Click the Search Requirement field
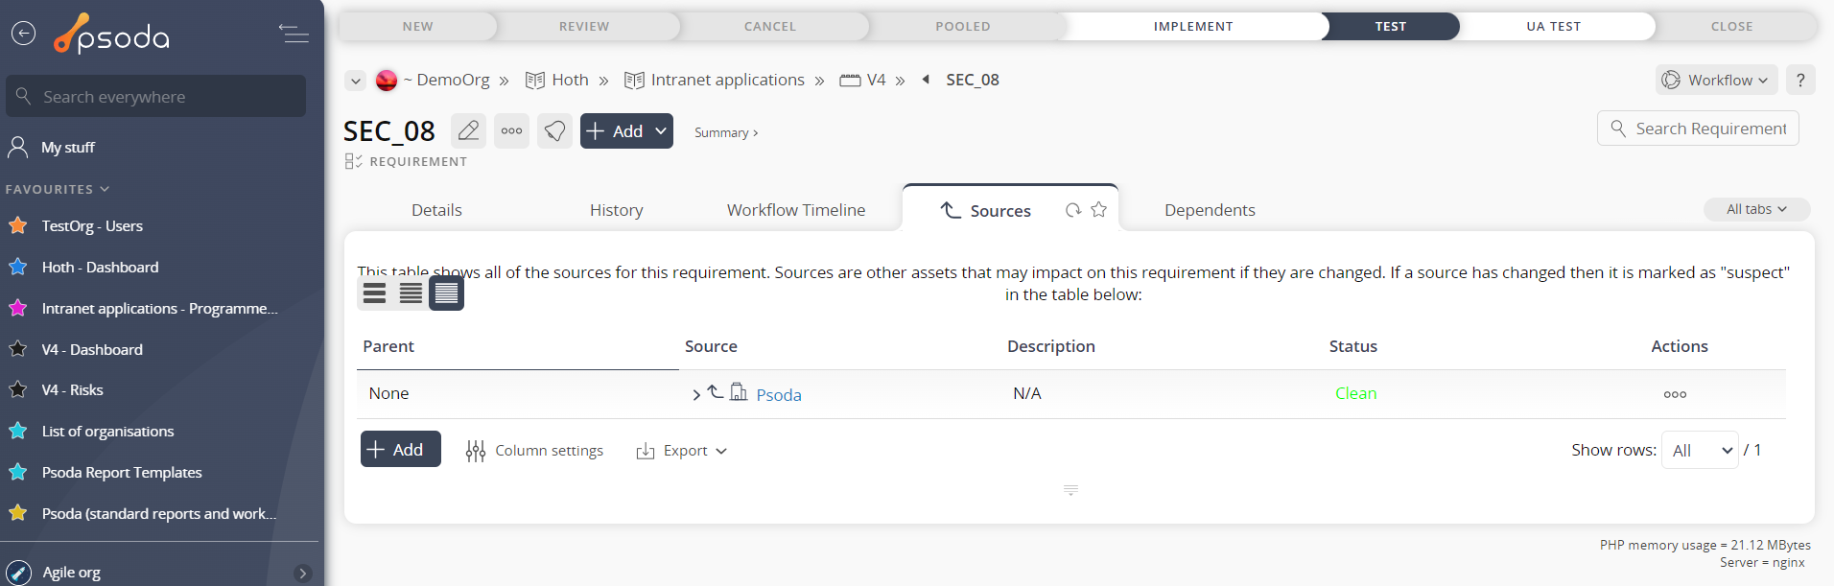The height and width of the screenshot is (586, 1834). (1698, 129)
